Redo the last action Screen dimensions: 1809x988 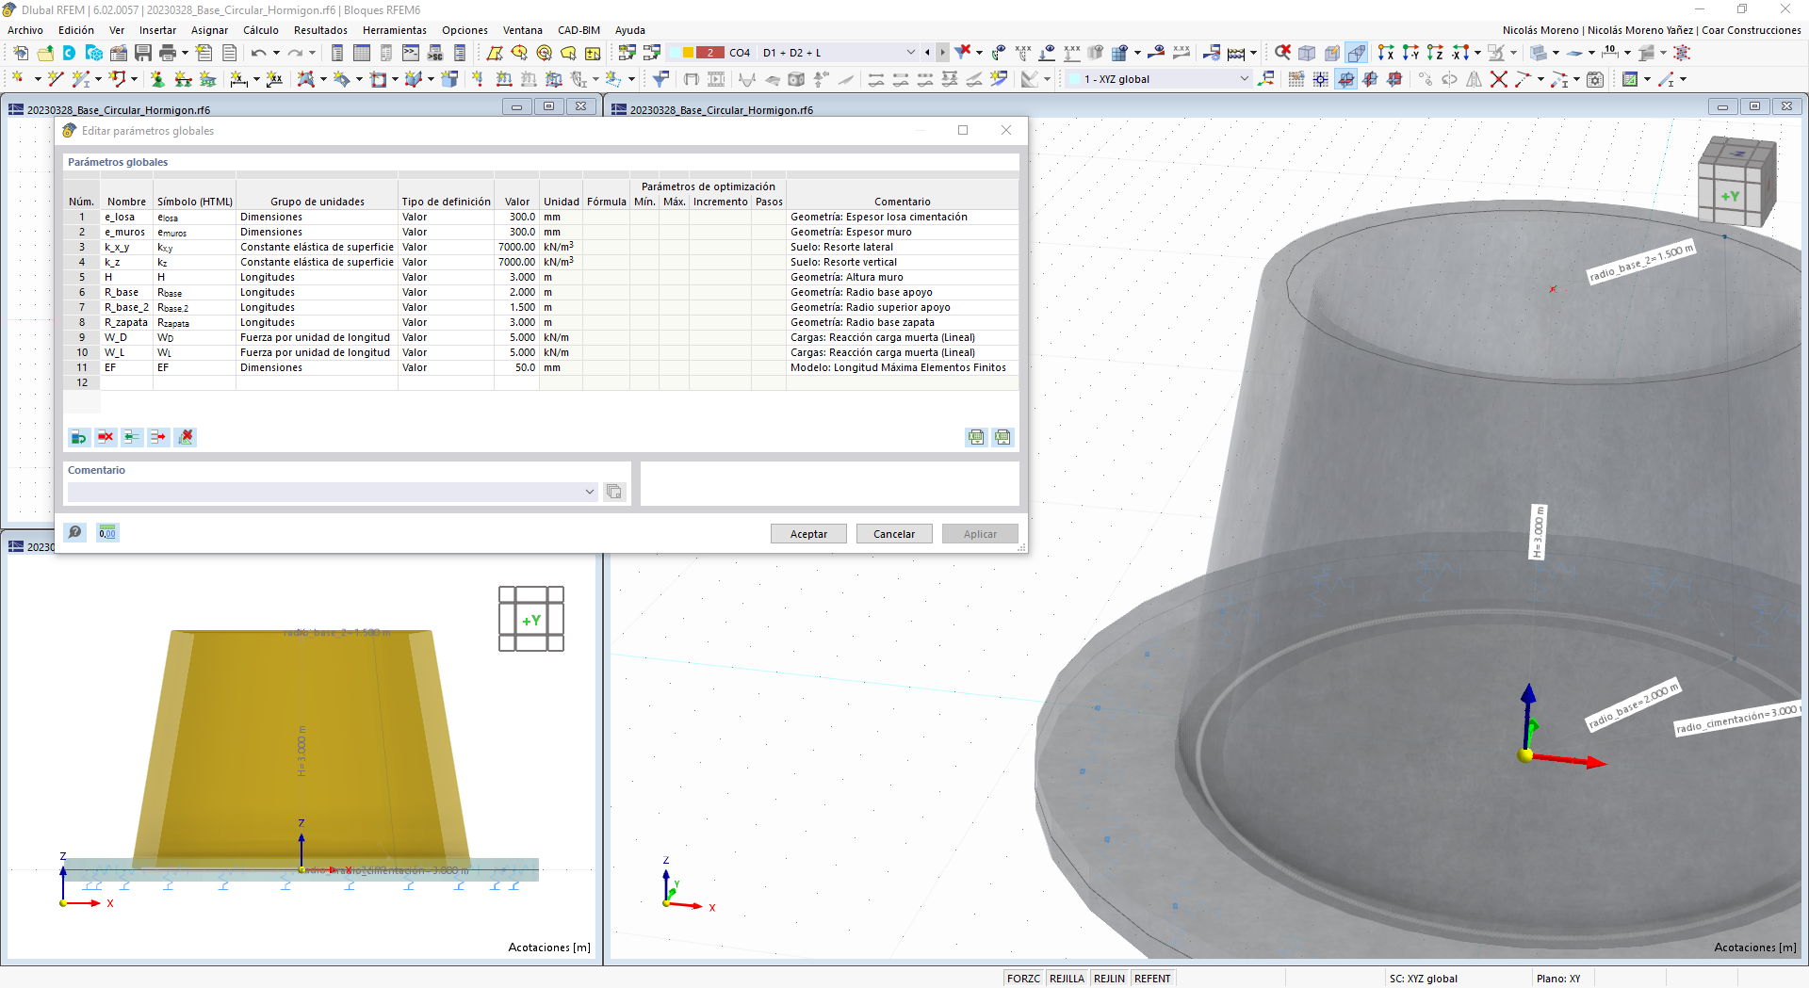click(x=295, y=53)
